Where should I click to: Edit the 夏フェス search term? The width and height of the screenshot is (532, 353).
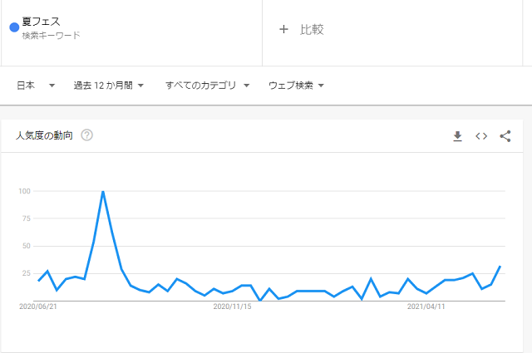(x=41, y=22)
